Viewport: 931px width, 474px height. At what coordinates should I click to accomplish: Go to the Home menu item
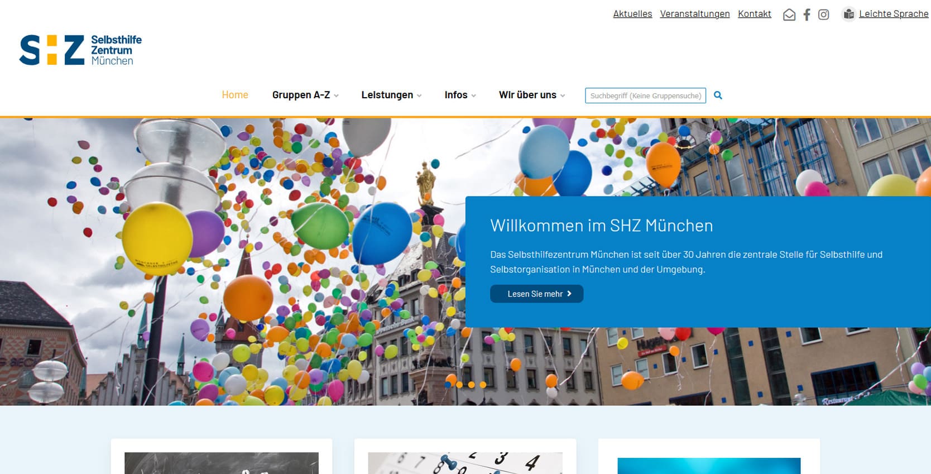click(x=235, y=95)
